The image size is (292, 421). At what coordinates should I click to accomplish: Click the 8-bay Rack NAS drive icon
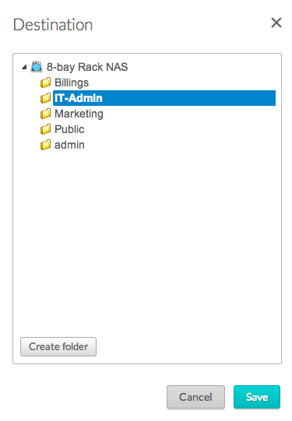[x=37, y=67]
